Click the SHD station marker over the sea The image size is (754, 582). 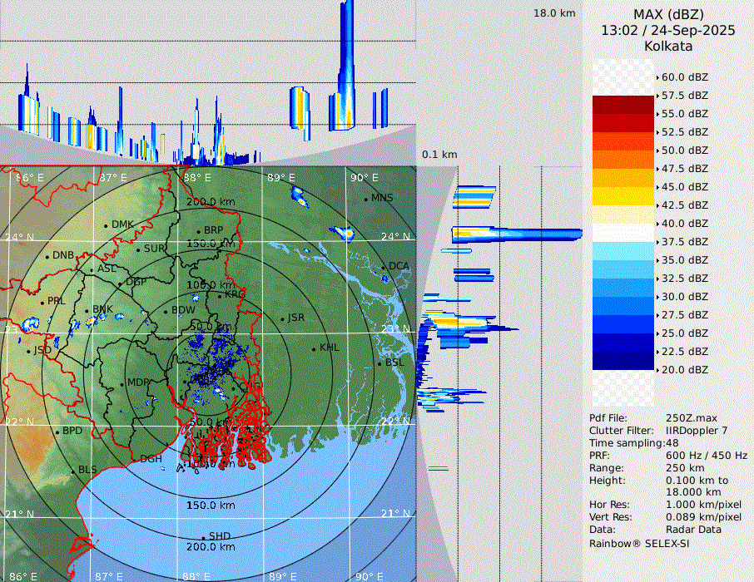click(203, 536)
